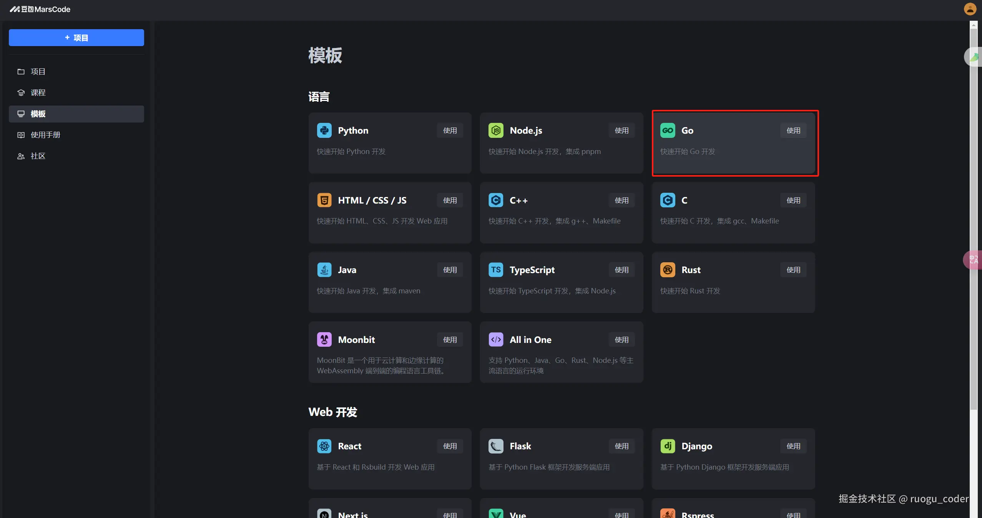Open 使用手册 in the sidebar
The image size is (982, 518).
tap(45, 135)
